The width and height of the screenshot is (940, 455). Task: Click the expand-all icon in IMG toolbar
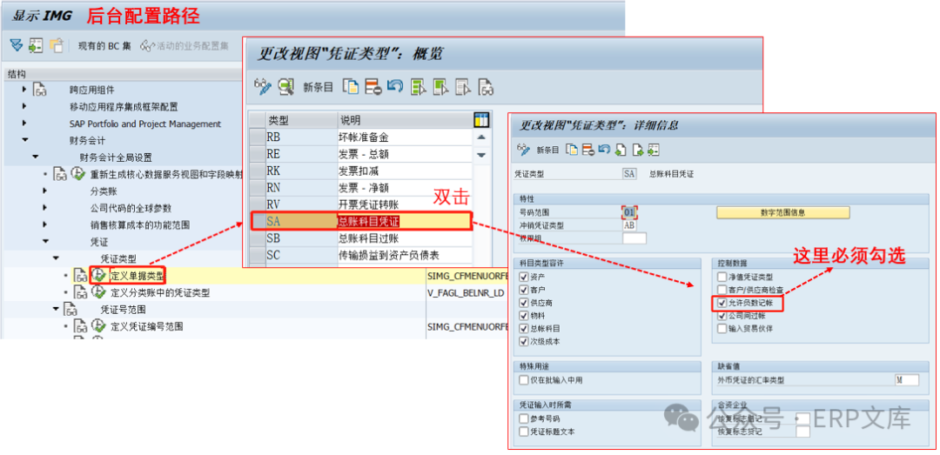36,45
